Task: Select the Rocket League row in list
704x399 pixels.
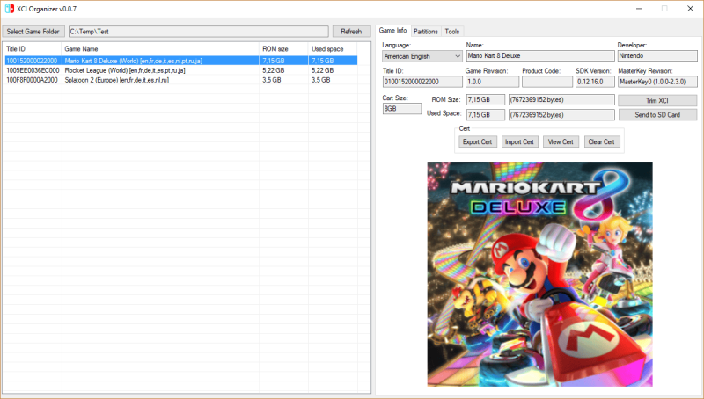Action: (181, 70)
